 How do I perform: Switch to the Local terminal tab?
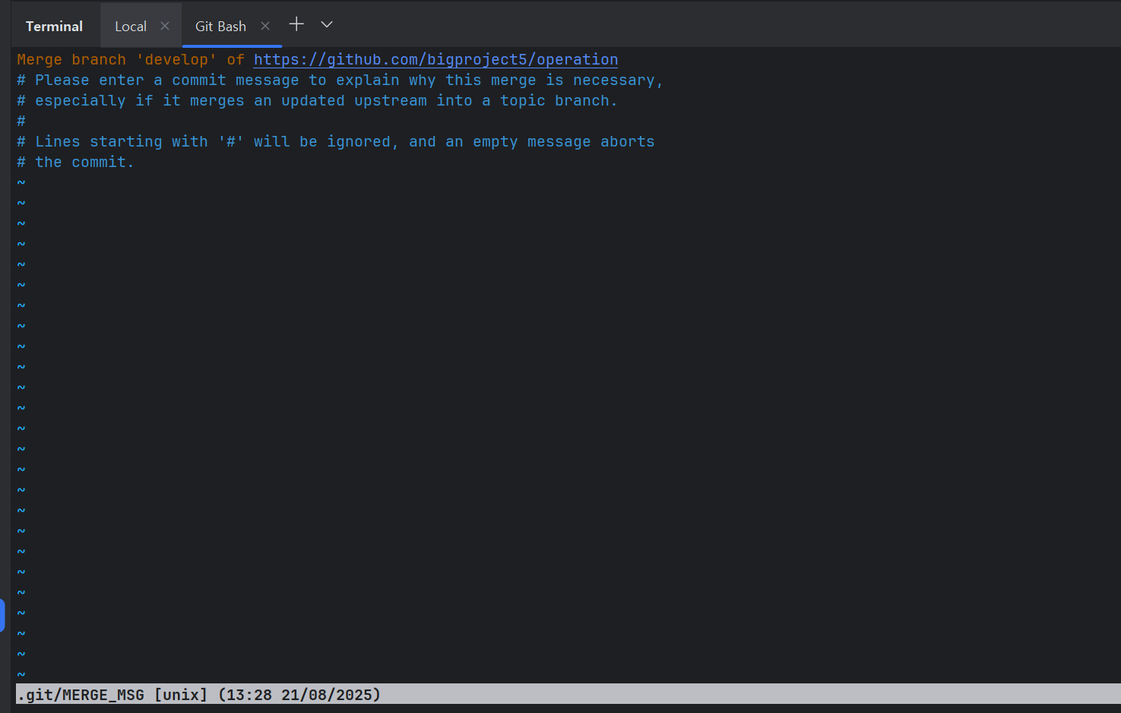[x=131, y=27]
